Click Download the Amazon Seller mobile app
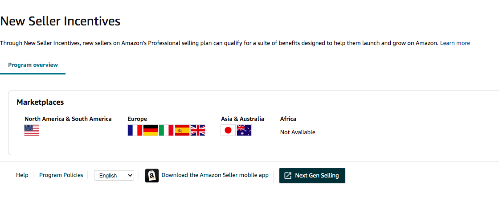Viewport: 499px width, 198px height. [x=215, y=175]
